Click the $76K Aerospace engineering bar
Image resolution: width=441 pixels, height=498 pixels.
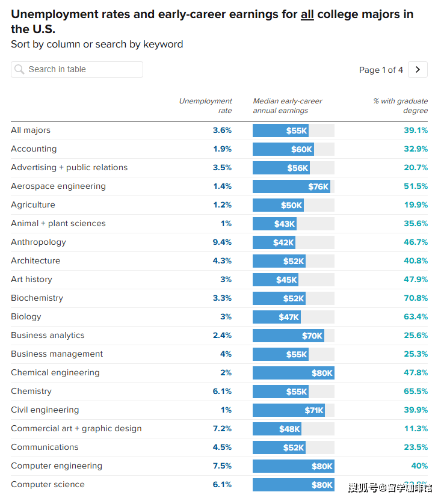coord(291,186)
